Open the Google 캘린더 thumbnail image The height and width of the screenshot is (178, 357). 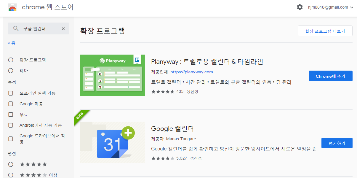tap(113, 142)
